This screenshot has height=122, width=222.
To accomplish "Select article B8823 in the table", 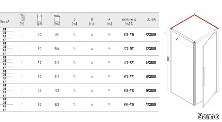I will 151,49.
